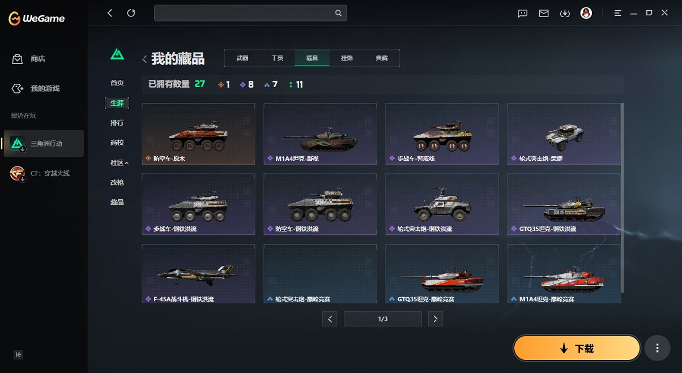Switch to the 武器 tab

[x=242, y=58]
